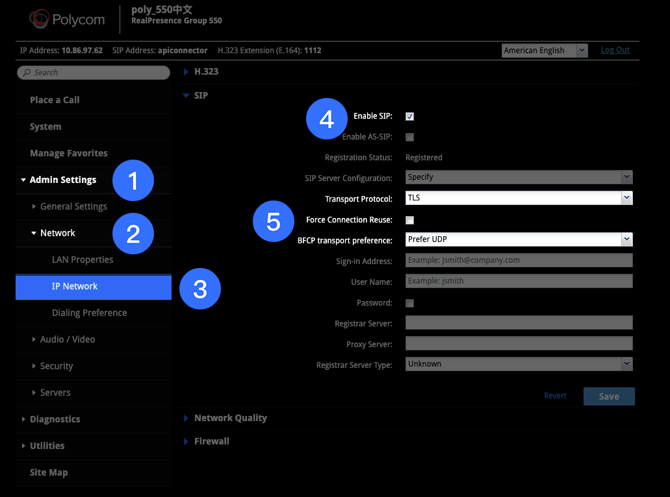Viewport: 670px width, 497px height.
Task: Click the Save button
Action: 608,396
